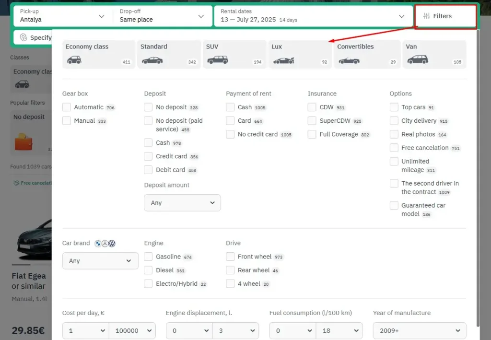
Task: Tick the Diesel engine checkbox
Action: pos(148,270)
